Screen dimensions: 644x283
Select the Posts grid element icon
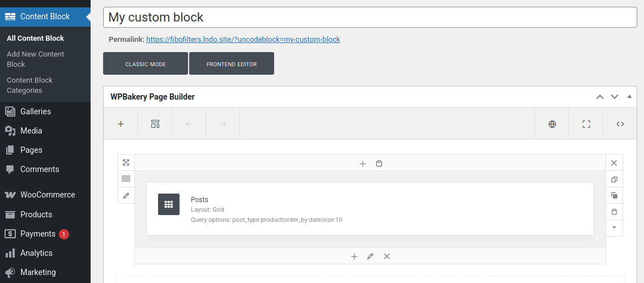pyautogui.click(x=169, y=204)
